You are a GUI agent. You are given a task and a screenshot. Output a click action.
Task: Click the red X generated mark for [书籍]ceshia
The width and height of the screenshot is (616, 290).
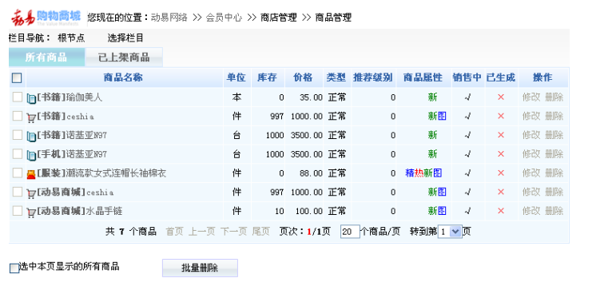[501, 116]
